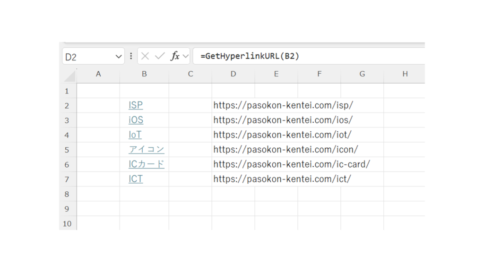Open the ISP hyperlink in B2
The image size is (484, 272).
click(x=136, y=105)
